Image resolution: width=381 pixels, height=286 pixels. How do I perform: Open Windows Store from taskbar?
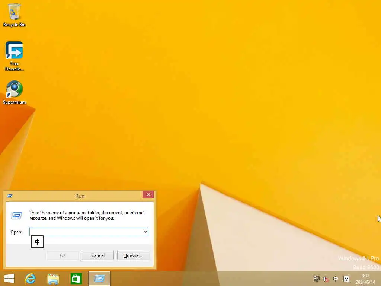(76, 279)
